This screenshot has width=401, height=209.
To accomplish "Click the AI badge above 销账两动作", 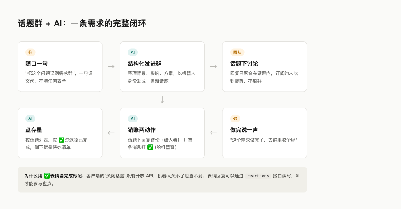I will (x=133, y=119).
